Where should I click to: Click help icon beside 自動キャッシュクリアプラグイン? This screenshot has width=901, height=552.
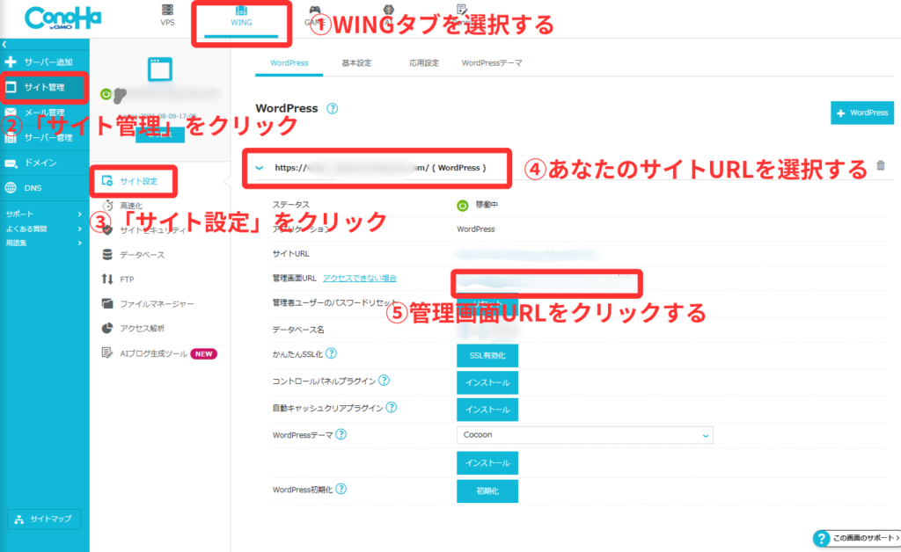pos(391,408)
